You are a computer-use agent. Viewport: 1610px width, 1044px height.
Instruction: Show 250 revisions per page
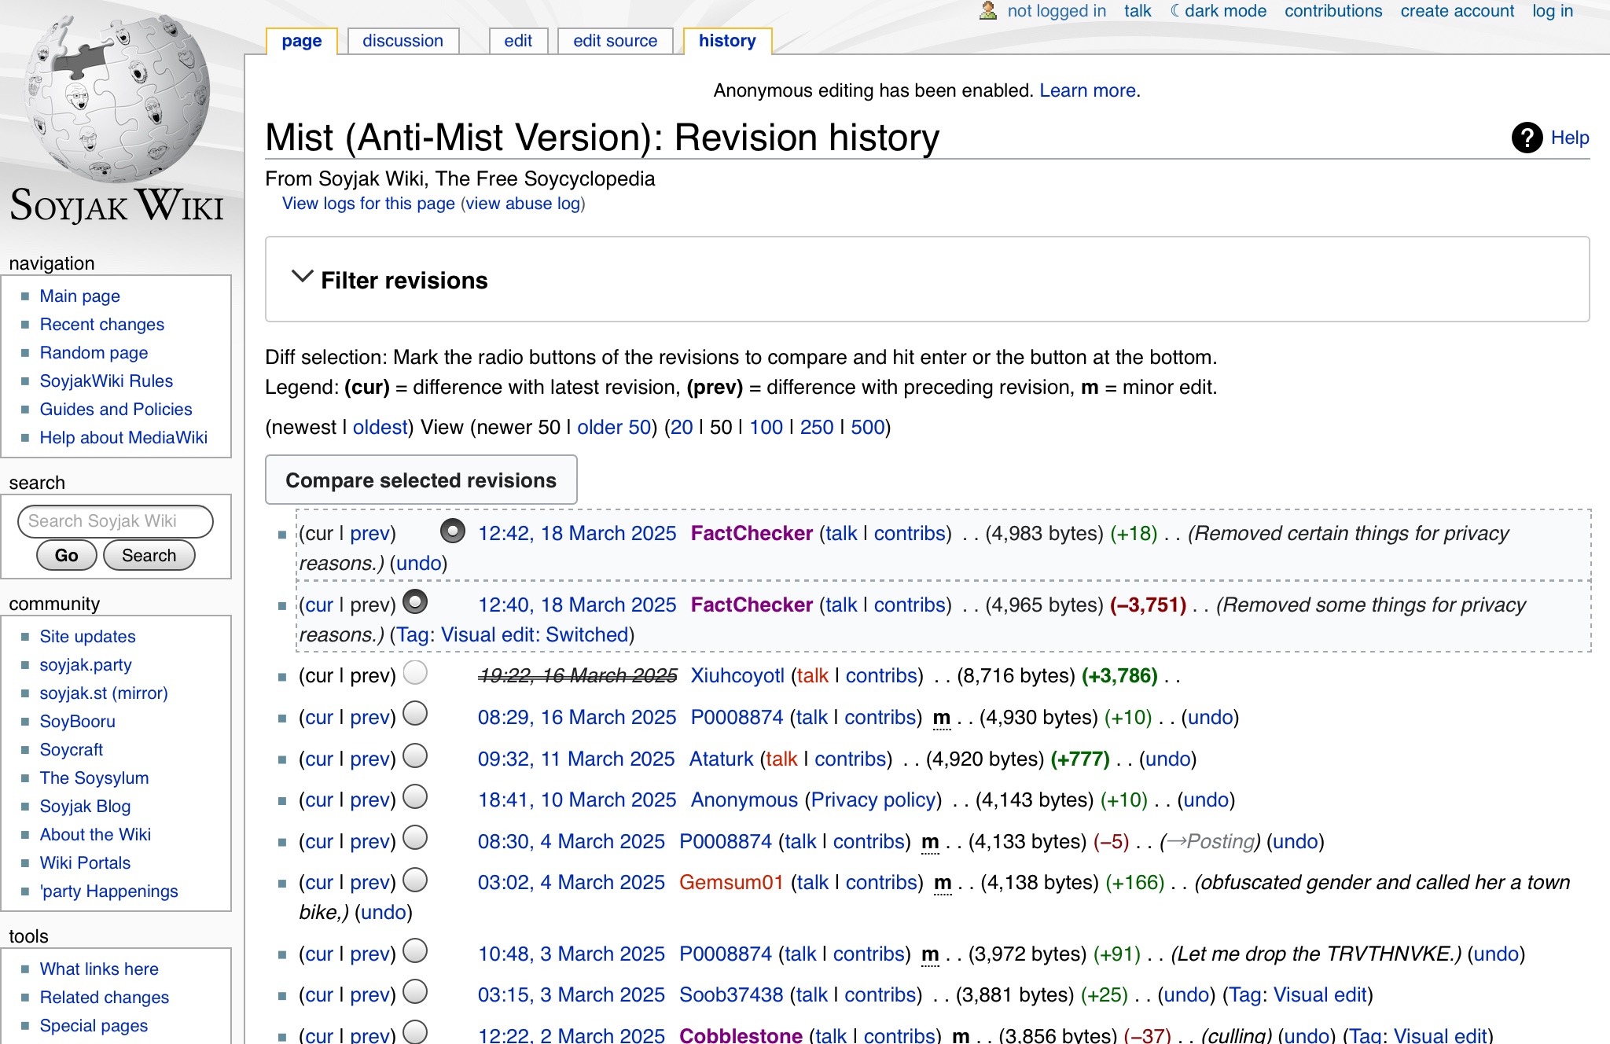[x=817, y=427]
